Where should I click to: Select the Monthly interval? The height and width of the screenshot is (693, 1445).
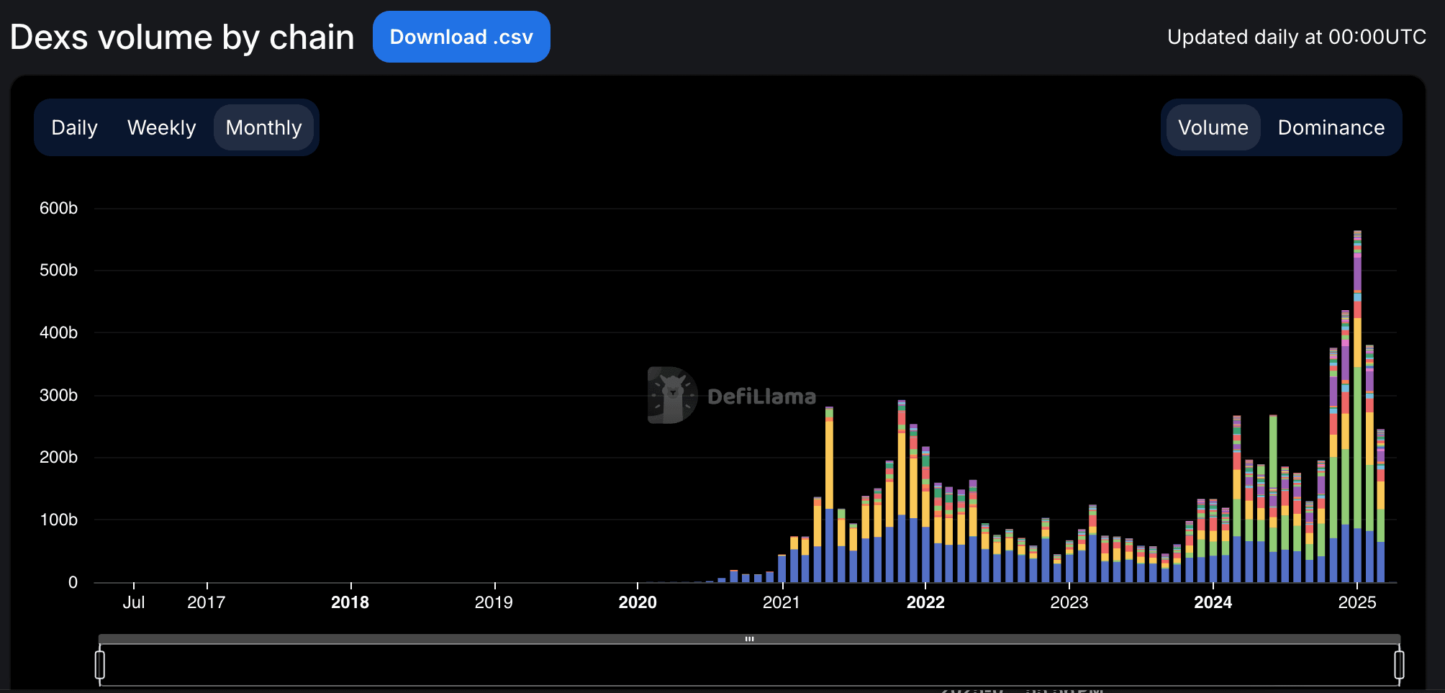coord(263,127)
